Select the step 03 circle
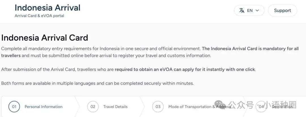 [x=158, y=107]
